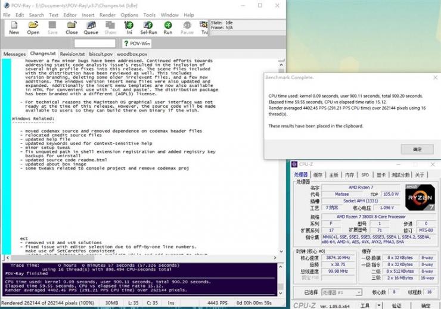This screenshot has height=309, width=441.
Task: Open the Insert menu
Action: [x=88, y=15]
